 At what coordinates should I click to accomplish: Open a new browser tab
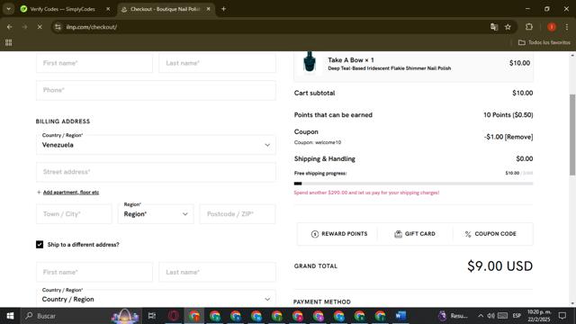pos(223,9)
